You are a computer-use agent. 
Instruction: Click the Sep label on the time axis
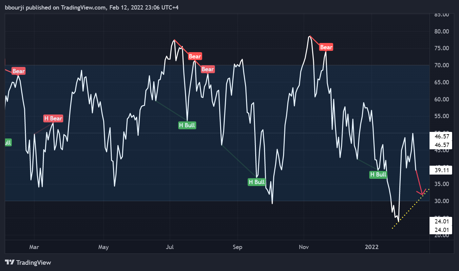pyautogui.click(x=238, y=247)
